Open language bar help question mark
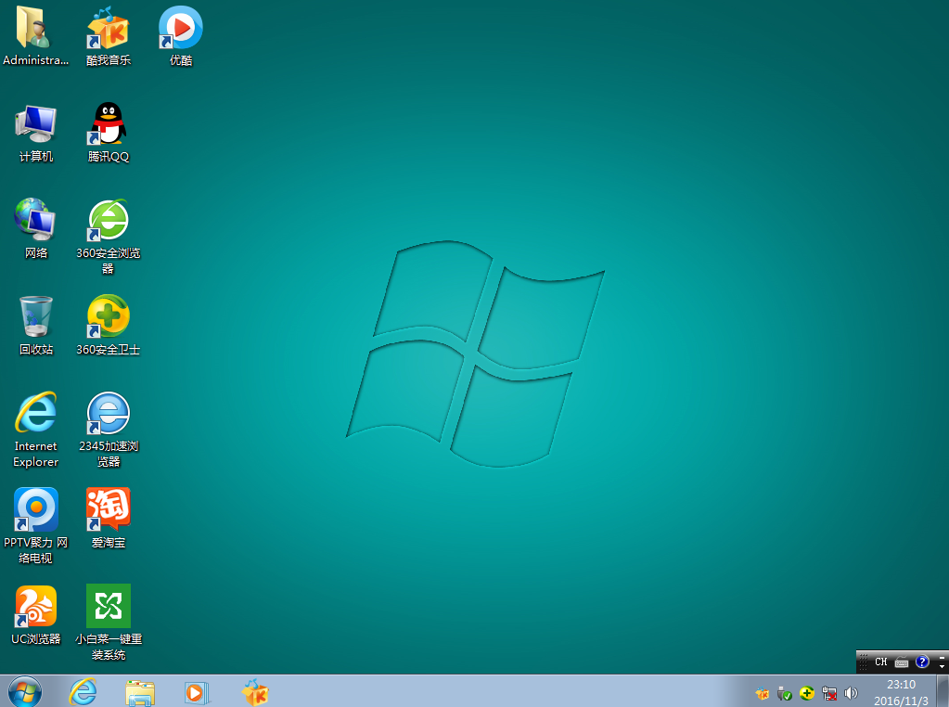The height and width of the screenshot is (707, 949). click(922, 662)
